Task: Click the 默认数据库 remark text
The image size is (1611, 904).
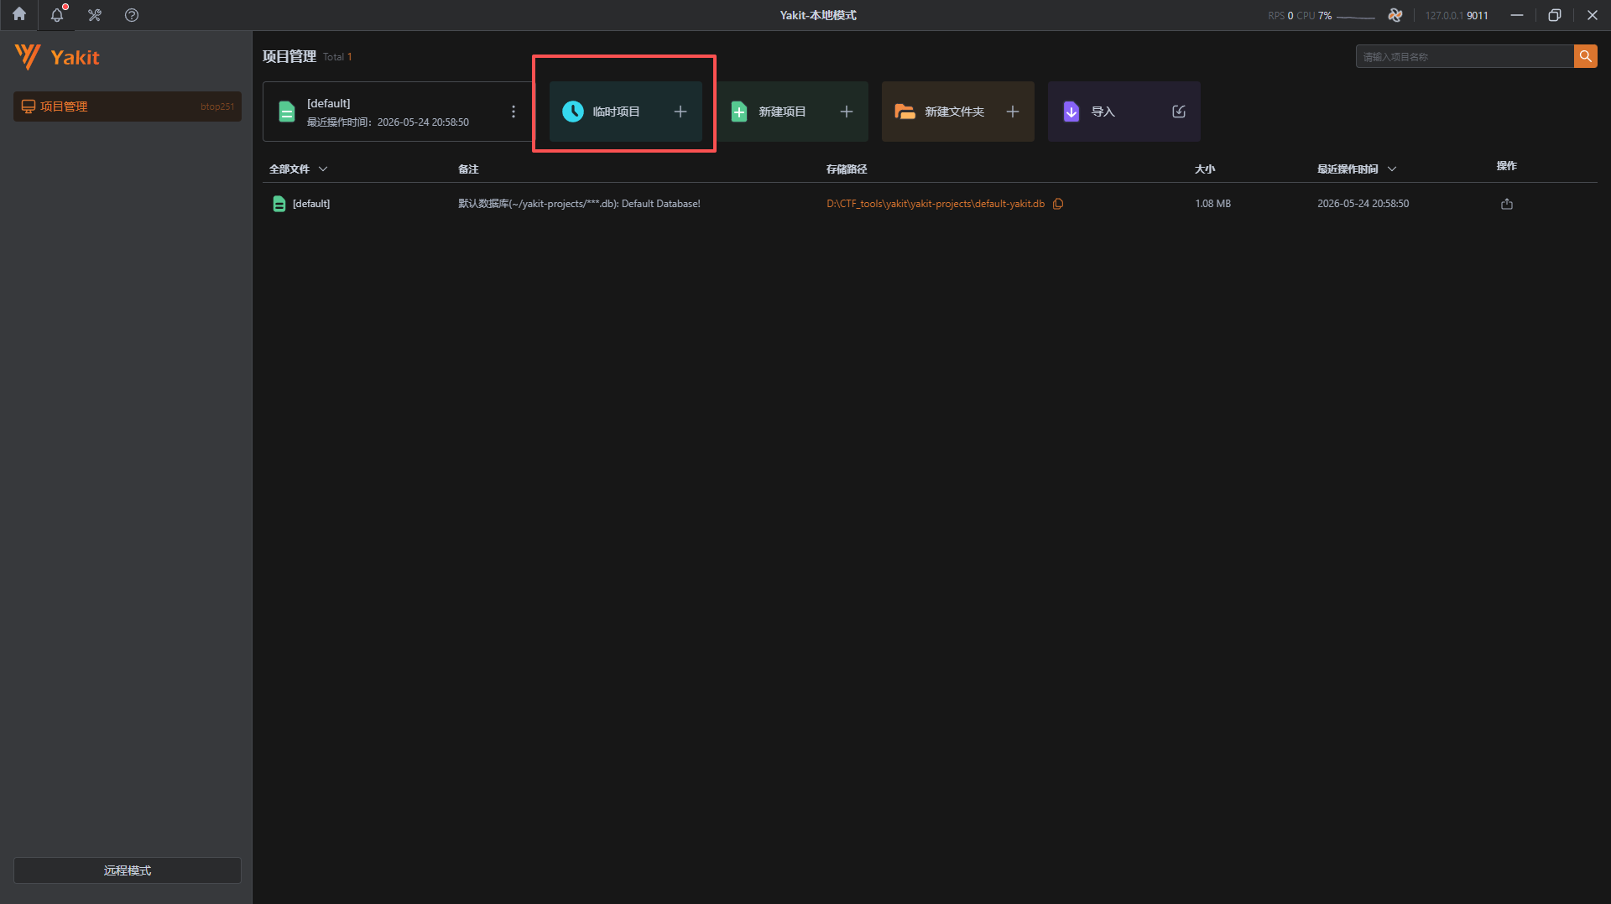Action: (x=579, y=204)
